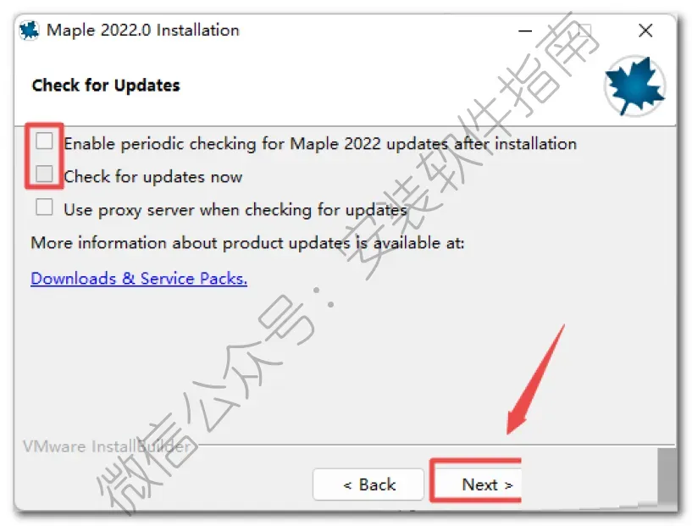
Task: Click the gray block at window's bottom-right corner
Action: [667, 475]
